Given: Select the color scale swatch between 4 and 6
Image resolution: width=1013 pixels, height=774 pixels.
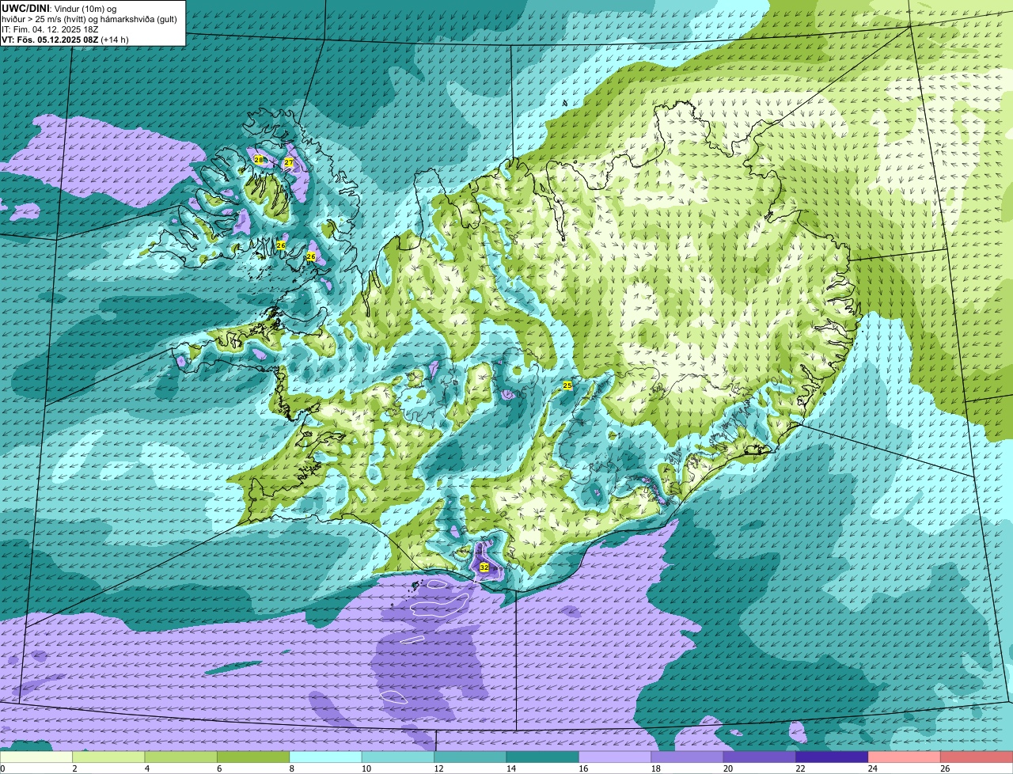Looking at the screenshot, I should (181, 757).
